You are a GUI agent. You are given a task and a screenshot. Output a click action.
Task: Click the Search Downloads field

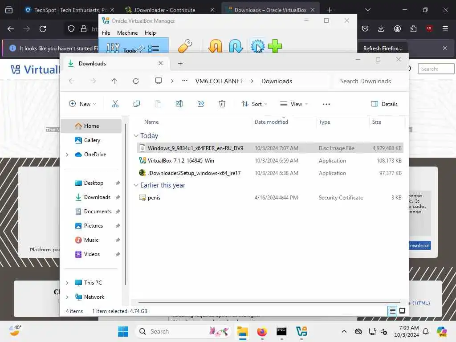[x=369, y=81]
